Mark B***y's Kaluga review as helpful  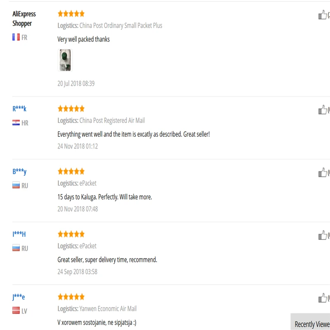323,172
